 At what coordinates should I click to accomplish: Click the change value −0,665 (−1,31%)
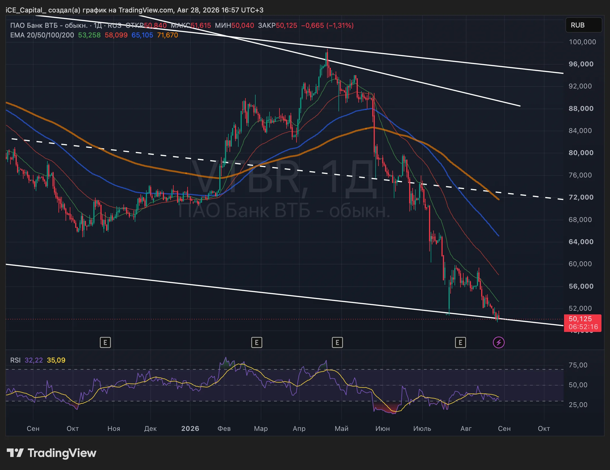coord(327,26)
